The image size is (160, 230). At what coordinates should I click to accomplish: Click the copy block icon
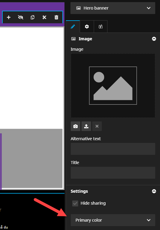(x=33, y=17)
